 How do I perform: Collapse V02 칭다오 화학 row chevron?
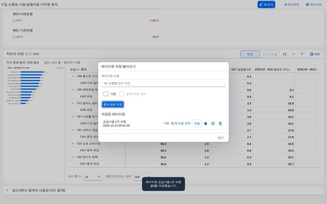[x=73, y=157]
